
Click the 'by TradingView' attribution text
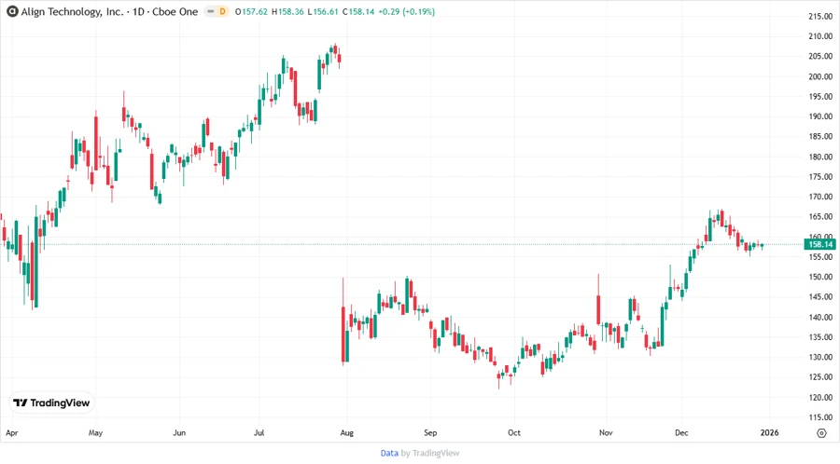(430, 454)
